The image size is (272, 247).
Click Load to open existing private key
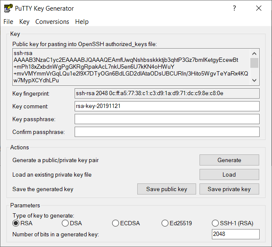pos(229,174)
